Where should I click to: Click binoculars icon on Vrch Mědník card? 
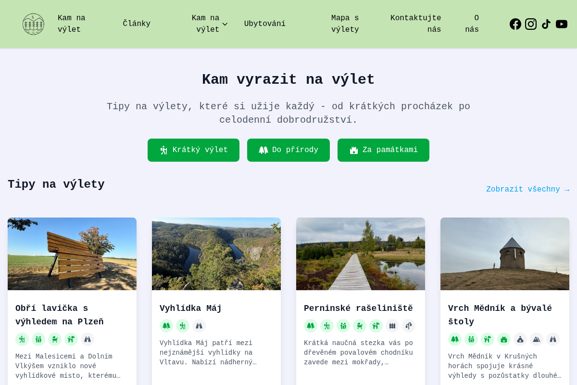point(553,339)
